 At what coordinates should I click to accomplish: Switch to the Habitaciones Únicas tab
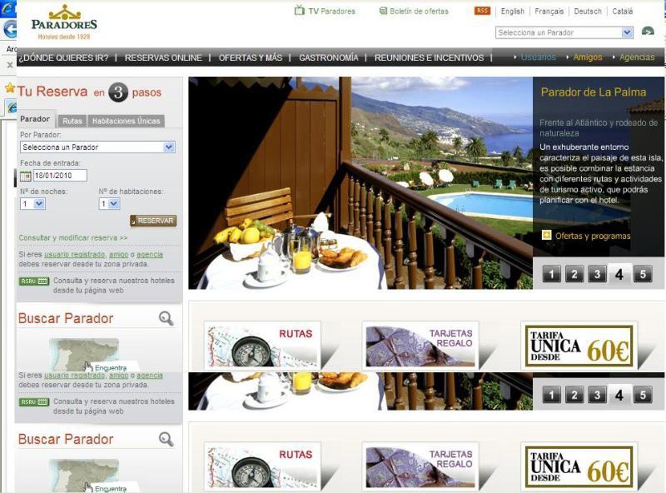point(126,121)
